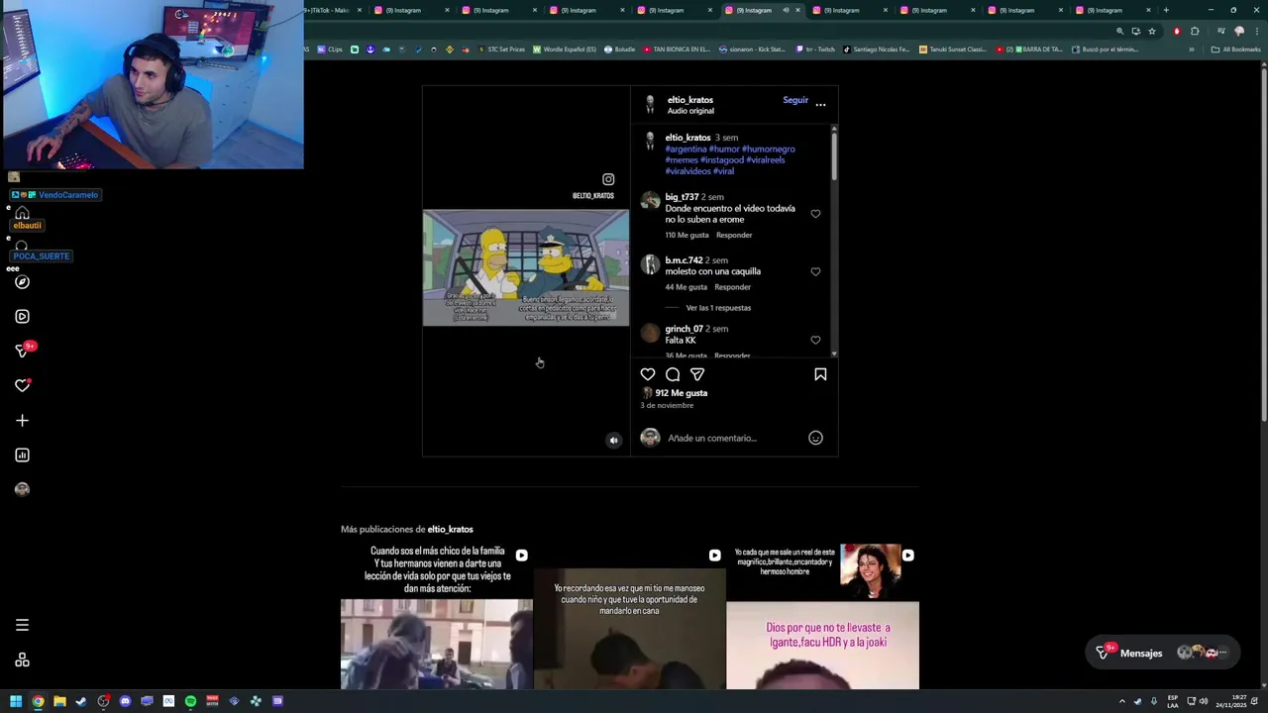Image resolution: width=1268 pixels, height=713 pixels.
Task: Open eltio_kratos profile from post header
Action: (x=690, y=100)
